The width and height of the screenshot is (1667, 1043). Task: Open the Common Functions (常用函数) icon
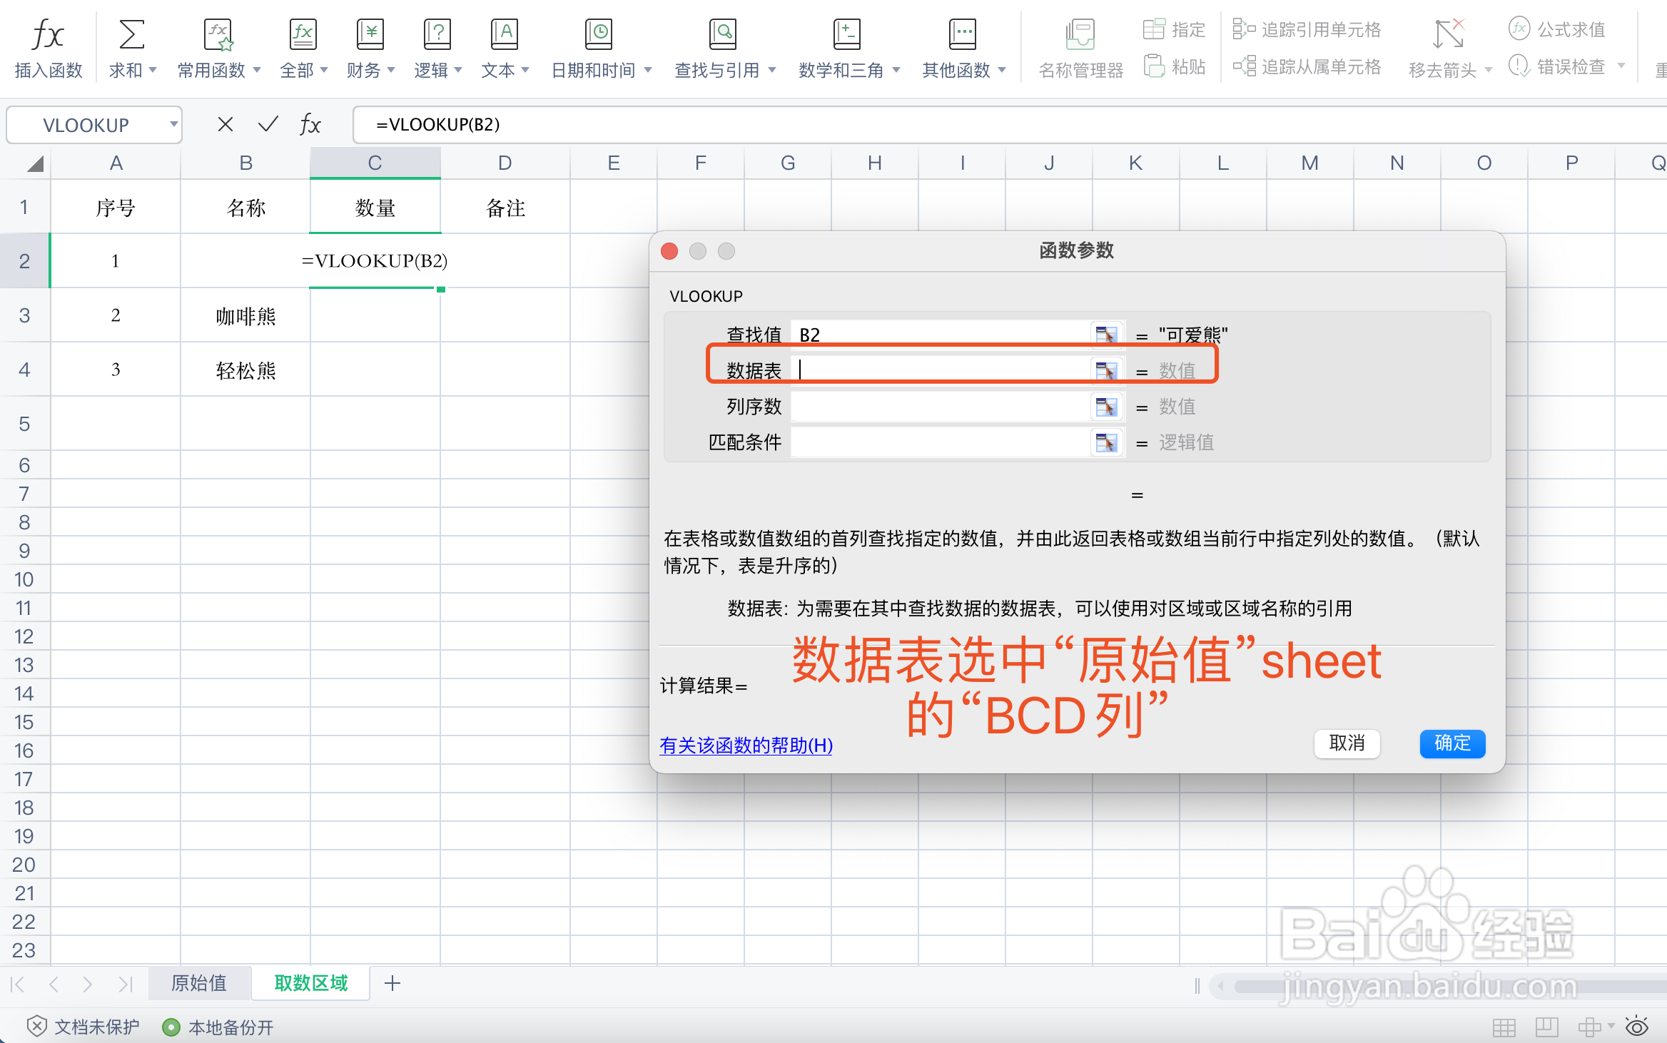[218, 34]
